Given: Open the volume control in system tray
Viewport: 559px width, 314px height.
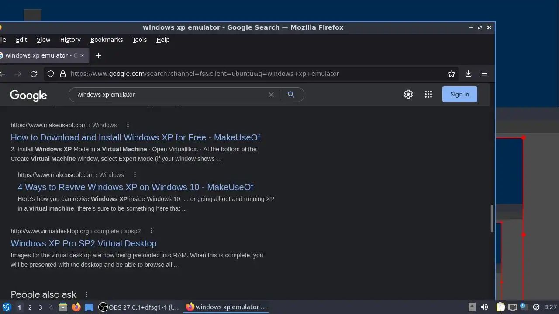Looking at the screenshot, I should (484, 307).
